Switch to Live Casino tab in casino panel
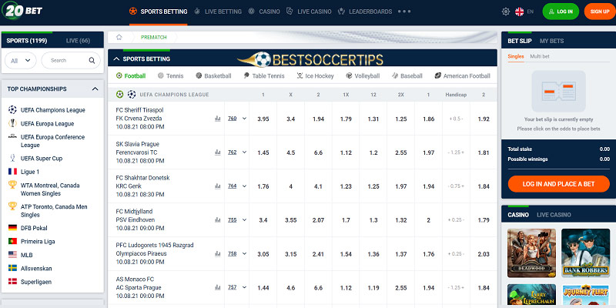This screenshot has width=616, height=308. 554,215
